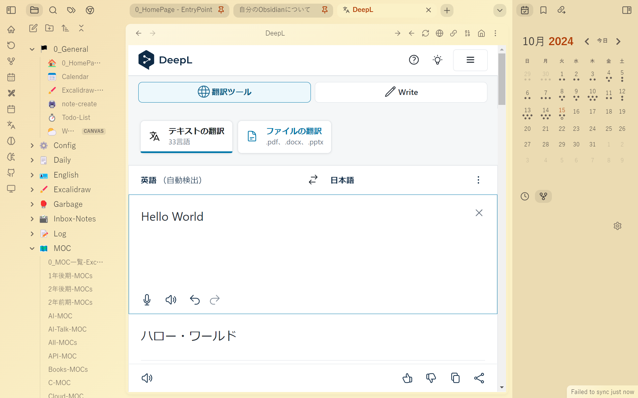
Task: Expand the Daily folder
Action: 32,160
